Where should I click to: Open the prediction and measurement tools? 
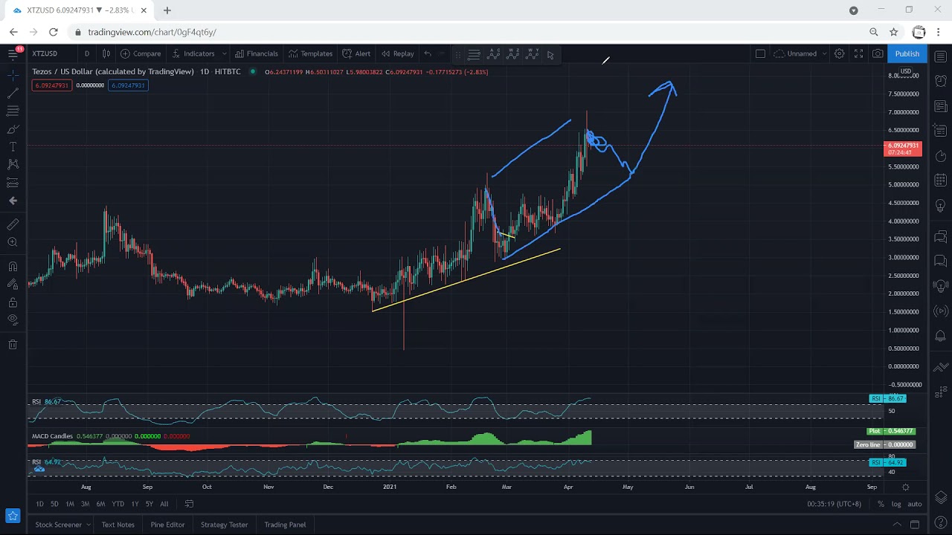pos(13,183)
